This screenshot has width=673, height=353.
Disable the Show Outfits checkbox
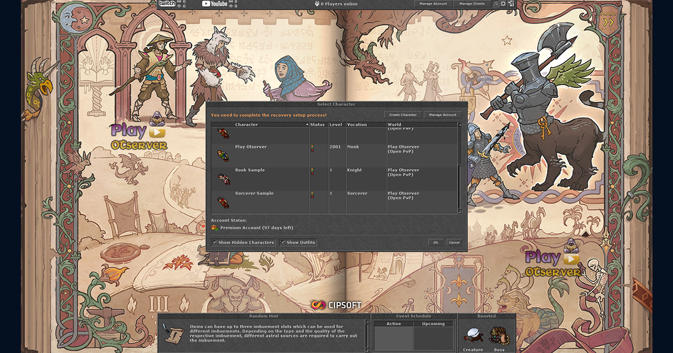283,242
